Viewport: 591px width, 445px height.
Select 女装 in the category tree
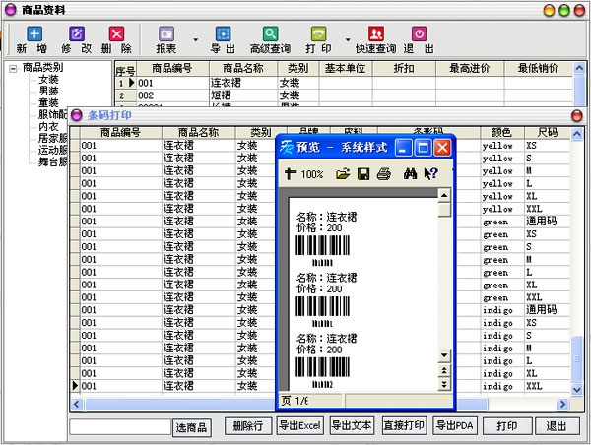tap(48, 80)
